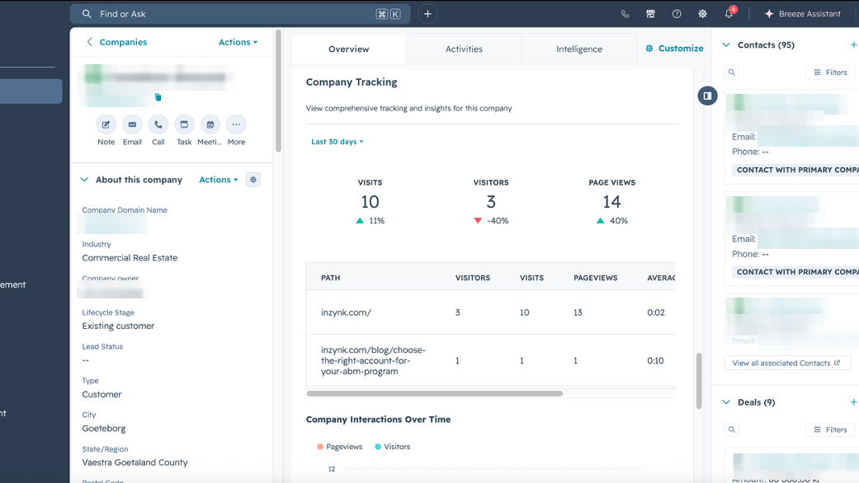Click View all associated Contacts
Viewport: 859px width, 483px height.
787,363
